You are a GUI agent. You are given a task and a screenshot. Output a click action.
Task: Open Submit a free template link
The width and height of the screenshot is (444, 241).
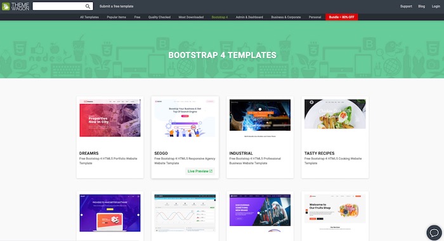[116, 6]
